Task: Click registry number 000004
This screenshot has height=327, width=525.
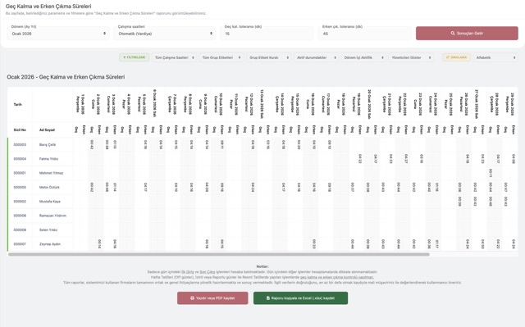Action: 20,159
